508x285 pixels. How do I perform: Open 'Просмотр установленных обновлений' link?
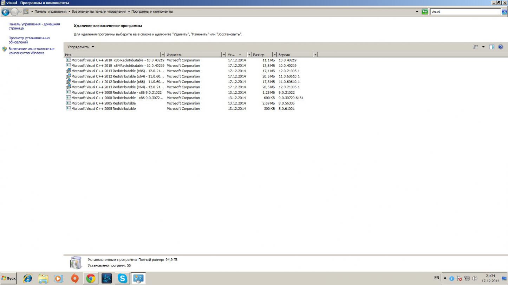(29, 40)
